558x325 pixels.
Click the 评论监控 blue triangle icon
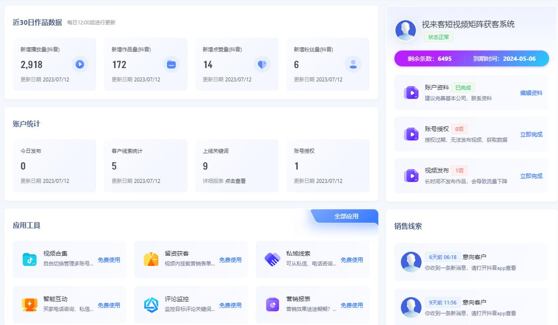pos(151,305)
